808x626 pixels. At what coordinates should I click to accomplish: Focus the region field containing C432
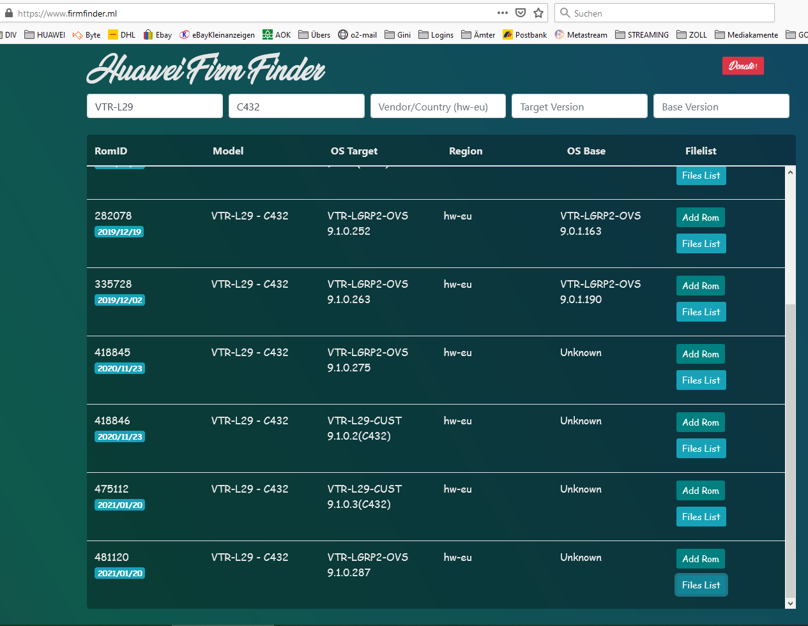[296, 107]
